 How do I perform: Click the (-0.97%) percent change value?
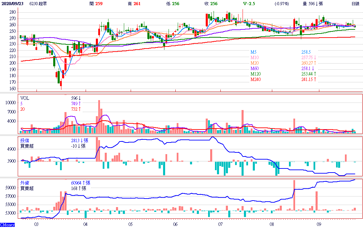coord(281,3)
